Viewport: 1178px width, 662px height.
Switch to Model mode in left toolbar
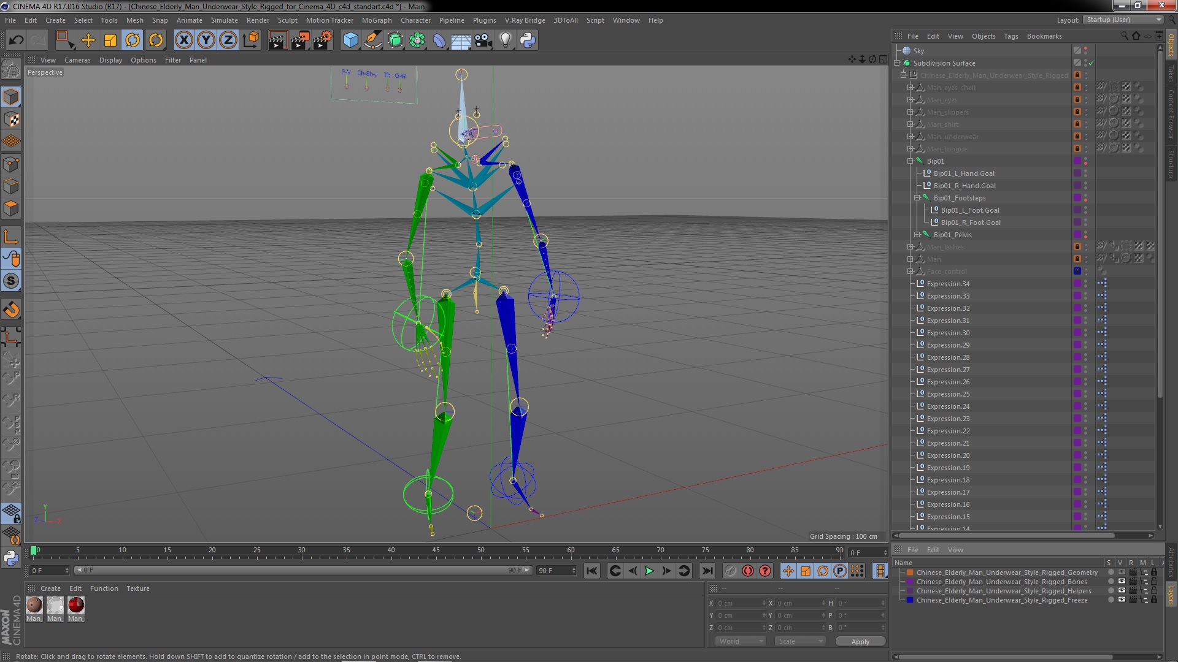pos(11,97)
